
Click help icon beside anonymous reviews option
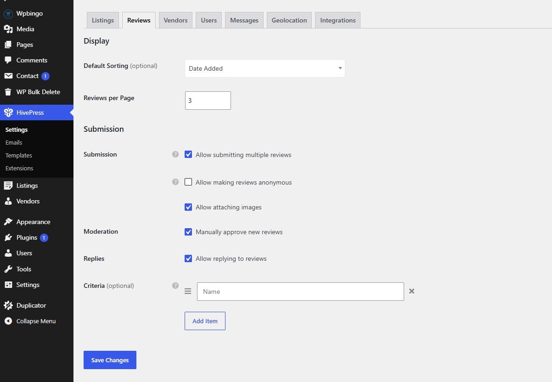click(175, 182)
